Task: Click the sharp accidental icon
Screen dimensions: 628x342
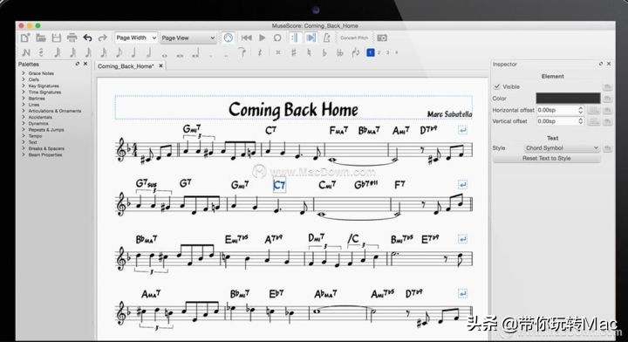Action: click(x=294, y=52)
